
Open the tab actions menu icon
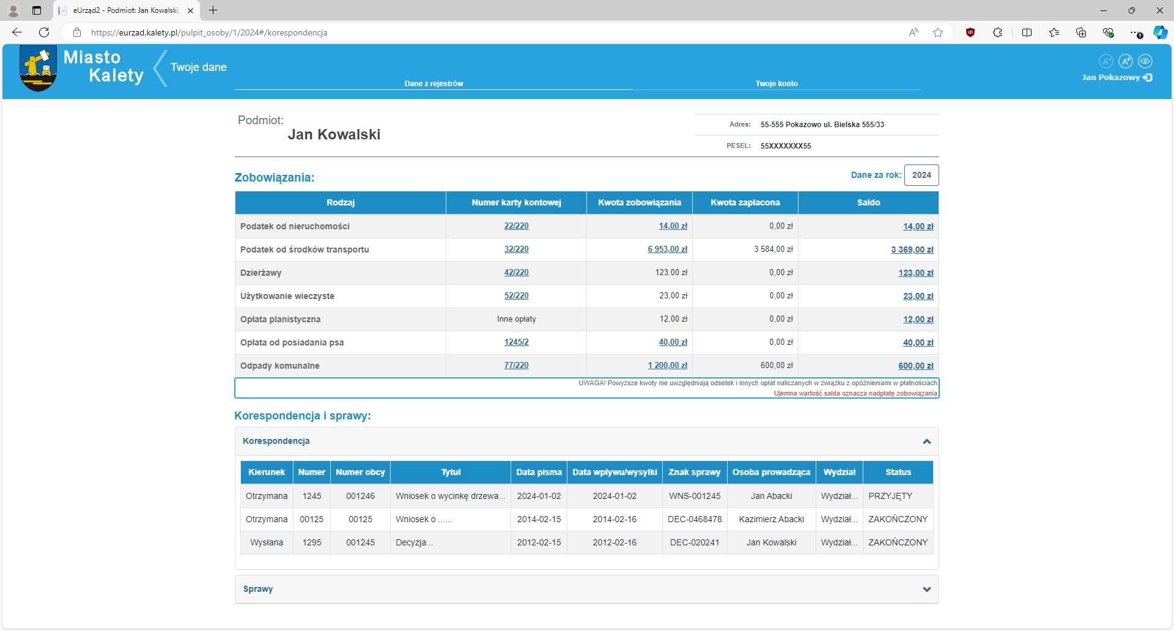coord(37,10)
